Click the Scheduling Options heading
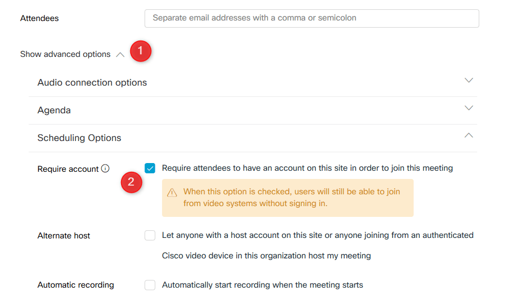The image size is (508, 302). [79, 138]
